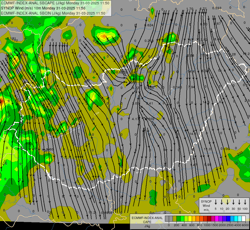Click the 'ECMWF-INDEX-ANAL CAPE' legend label

(147, 220)
